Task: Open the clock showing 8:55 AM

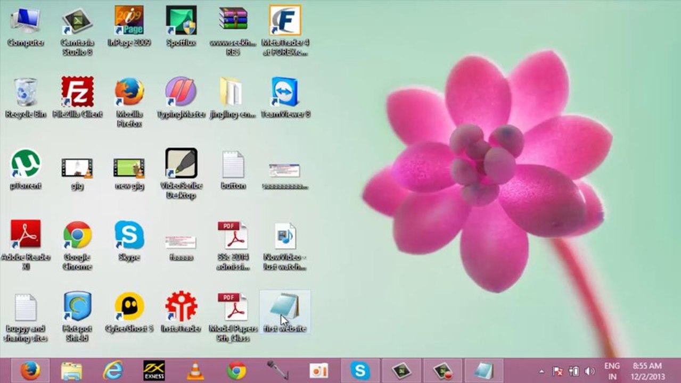Action: 647,371
